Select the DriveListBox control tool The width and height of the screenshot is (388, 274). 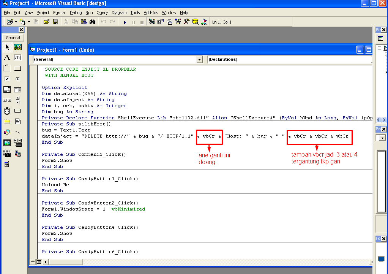(17, 111)
